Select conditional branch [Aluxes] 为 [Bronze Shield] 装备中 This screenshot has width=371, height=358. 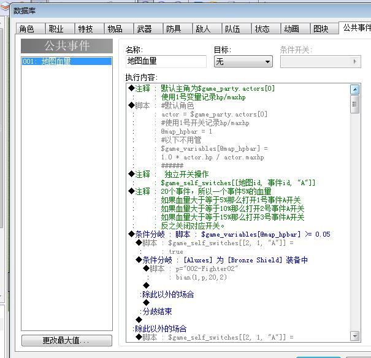246,260
